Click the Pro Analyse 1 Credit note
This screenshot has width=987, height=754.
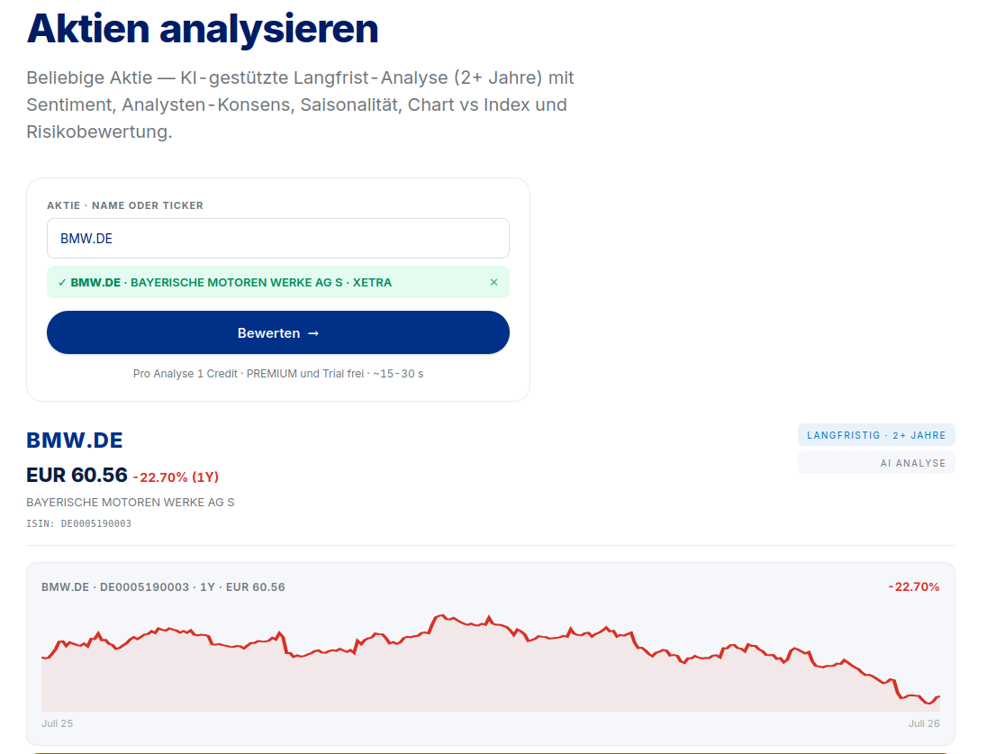pos(277,374)
